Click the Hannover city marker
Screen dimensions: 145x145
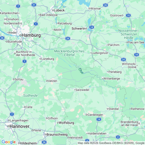(x=8, y=126)
